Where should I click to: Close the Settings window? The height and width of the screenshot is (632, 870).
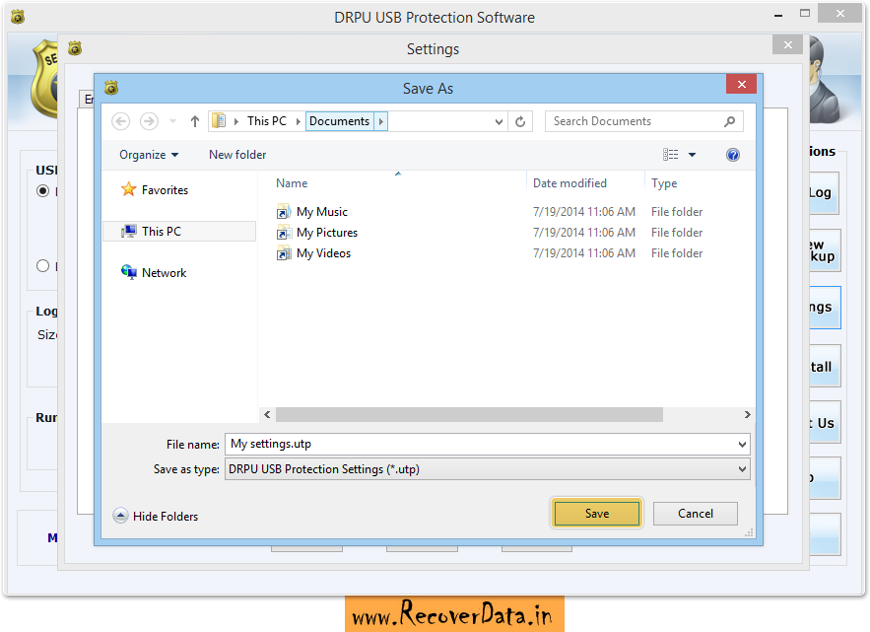pos(787,45)
